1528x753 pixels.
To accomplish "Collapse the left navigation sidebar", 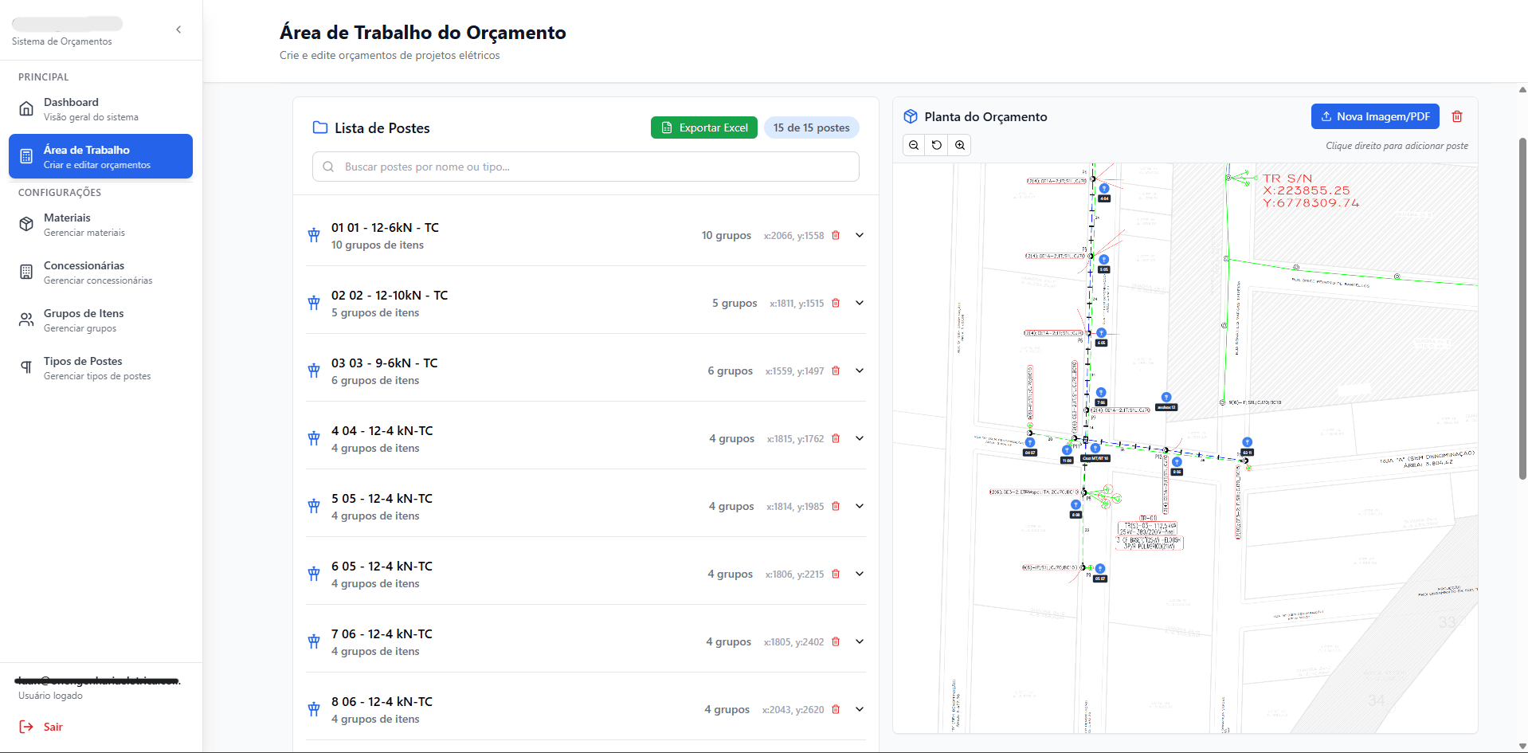I will pos(178,29).
